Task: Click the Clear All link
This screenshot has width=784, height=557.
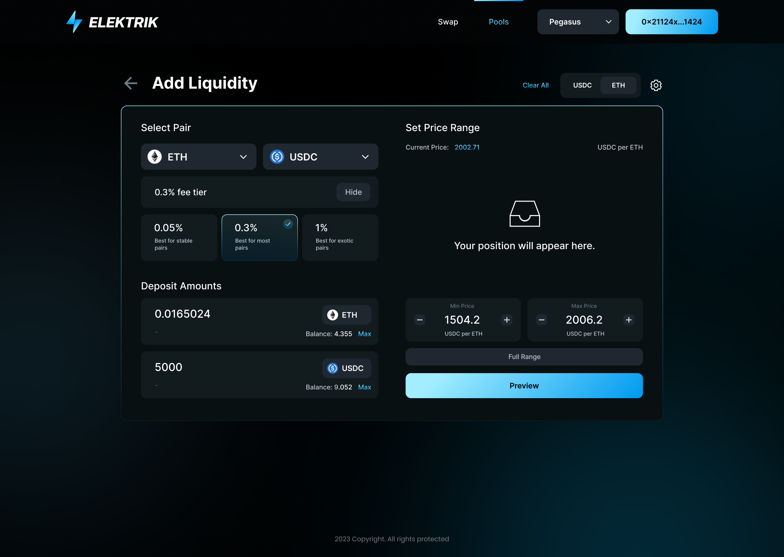Action: [535, 86]
